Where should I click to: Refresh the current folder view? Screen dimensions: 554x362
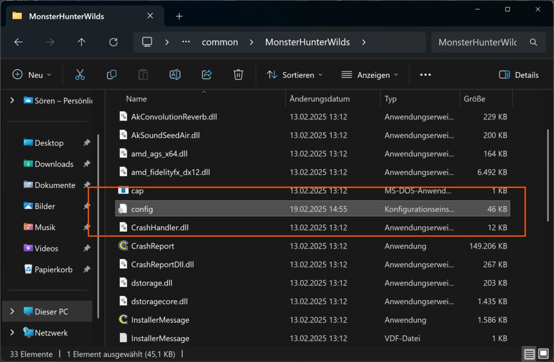(x=113, y=42)
